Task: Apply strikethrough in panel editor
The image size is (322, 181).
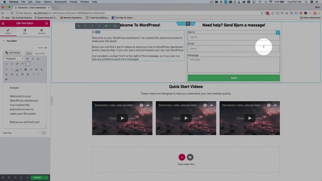Action: coord(6,69)
